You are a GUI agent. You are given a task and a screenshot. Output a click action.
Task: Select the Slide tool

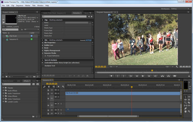(x=189, y=106)
